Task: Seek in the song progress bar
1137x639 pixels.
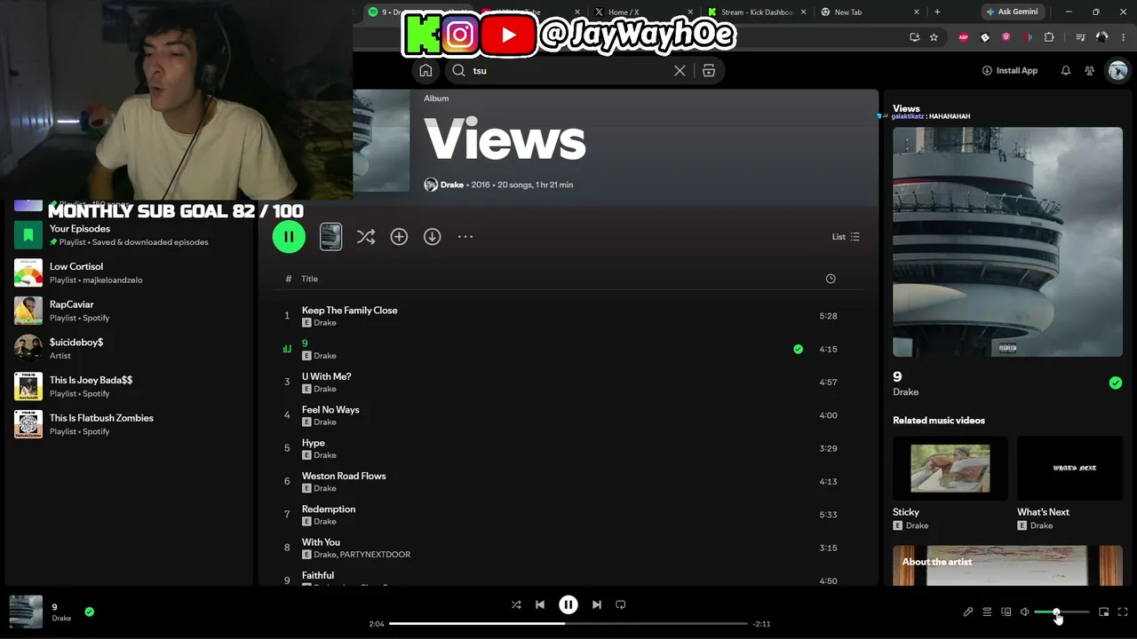Action: 568,623
